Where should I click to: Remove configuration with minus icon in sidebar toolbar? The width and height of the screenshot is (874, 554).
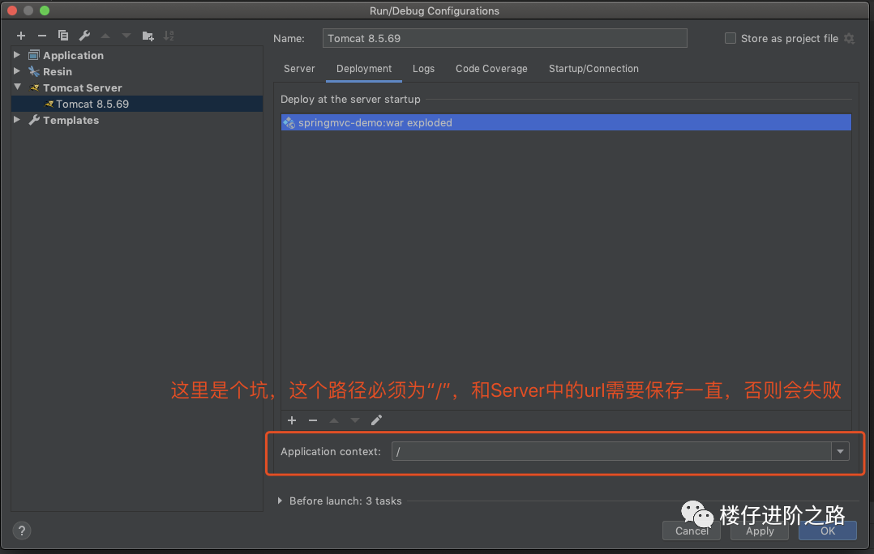tap(42, 36)
